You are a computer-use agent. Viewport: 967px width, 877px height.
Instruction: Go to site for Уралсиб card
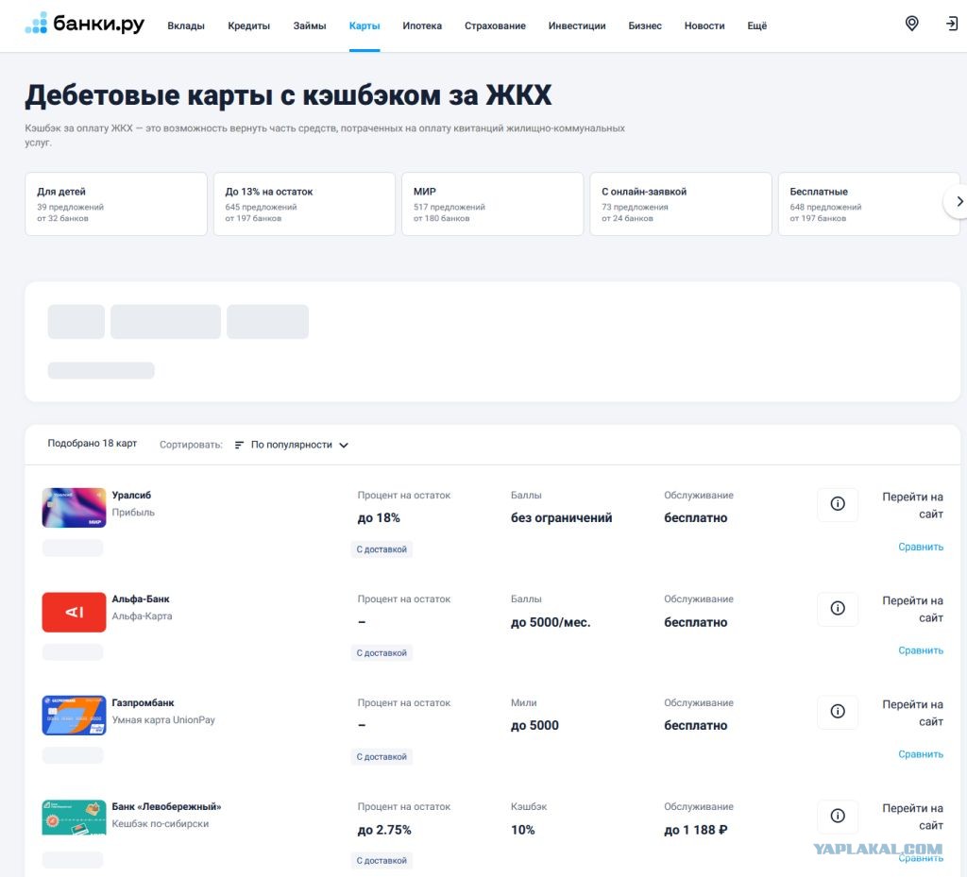coord(913,505)
